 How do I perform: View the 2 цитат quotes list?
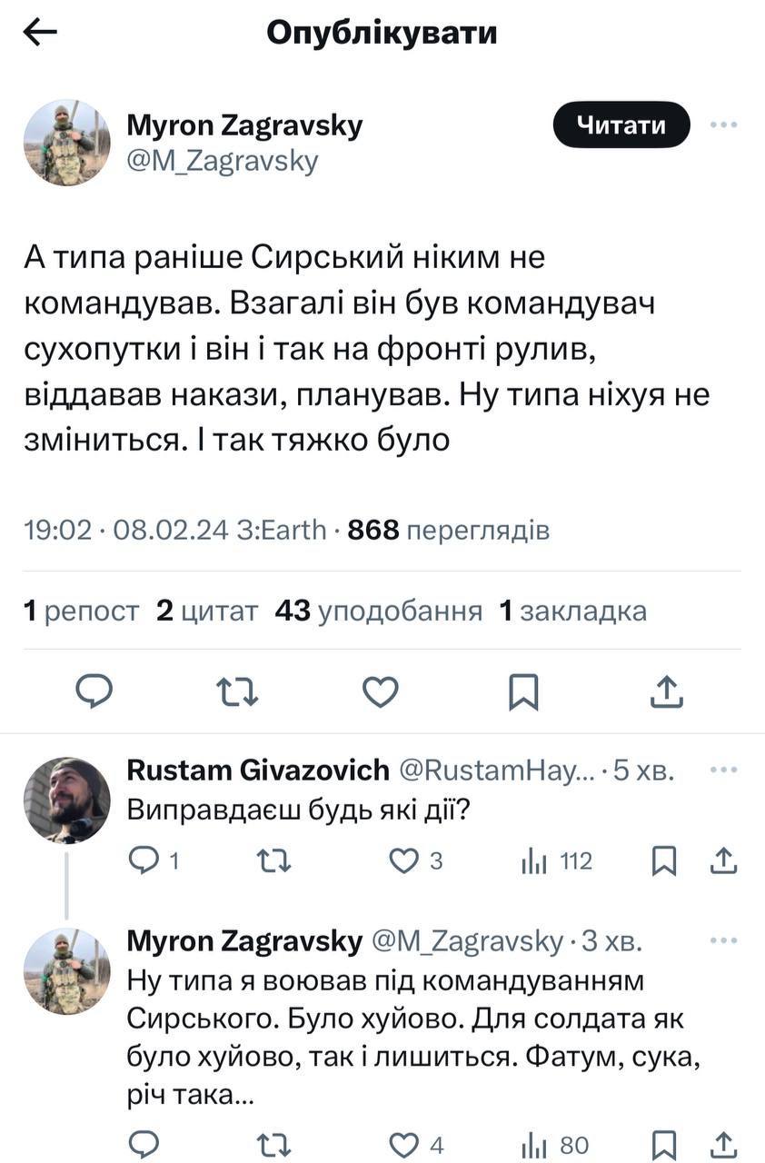coord(207,611)
